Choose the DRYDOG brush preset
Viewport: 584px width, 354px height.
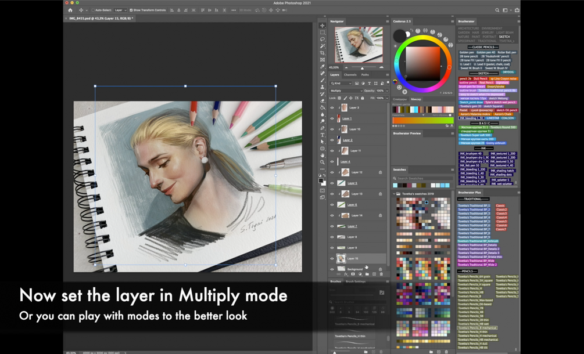click(x=508, y=72)
